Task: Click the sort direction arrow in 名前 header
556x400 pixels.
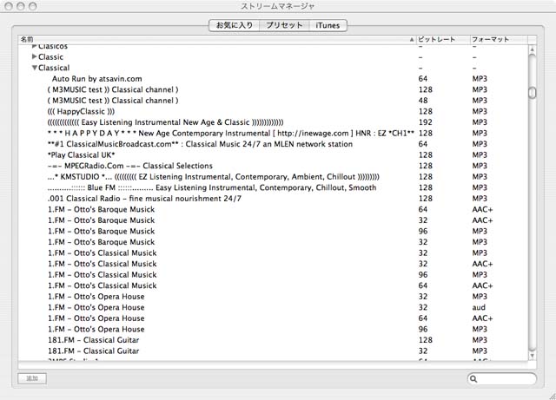Action: (x=411, y=40)
